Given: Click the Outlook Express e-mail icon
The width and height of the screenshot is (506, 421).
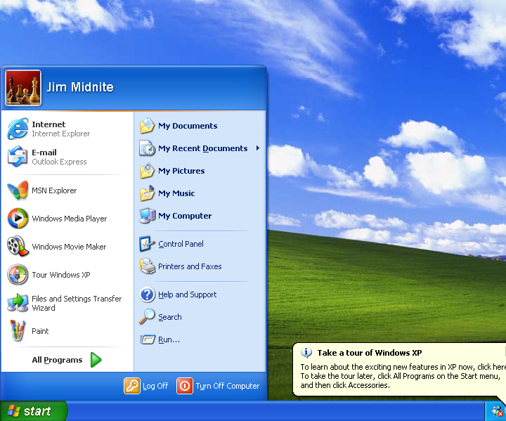Looking at the screenshot, I should click(x=18, y=157).
